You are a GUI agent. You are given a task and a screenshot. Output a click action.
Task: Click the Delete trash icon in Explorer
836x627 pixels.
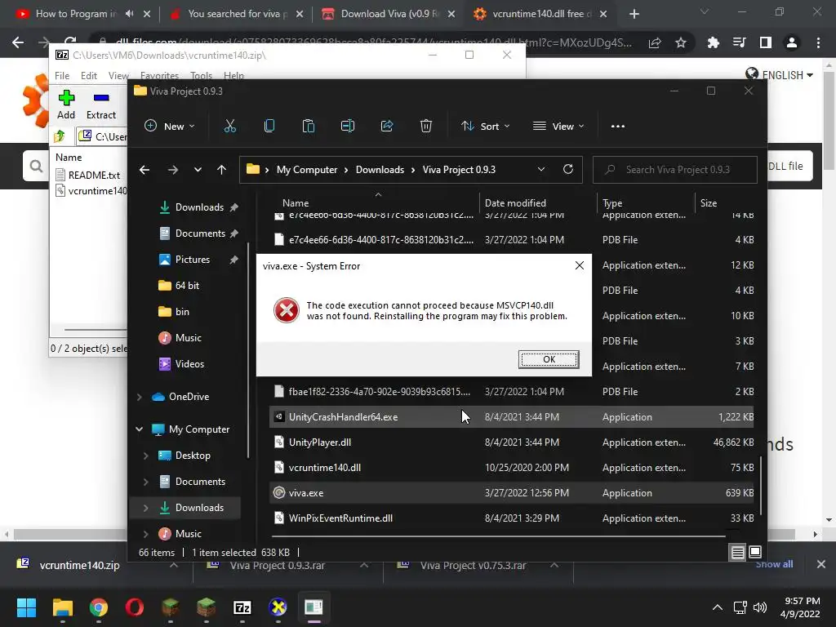[x=426, y=127]
